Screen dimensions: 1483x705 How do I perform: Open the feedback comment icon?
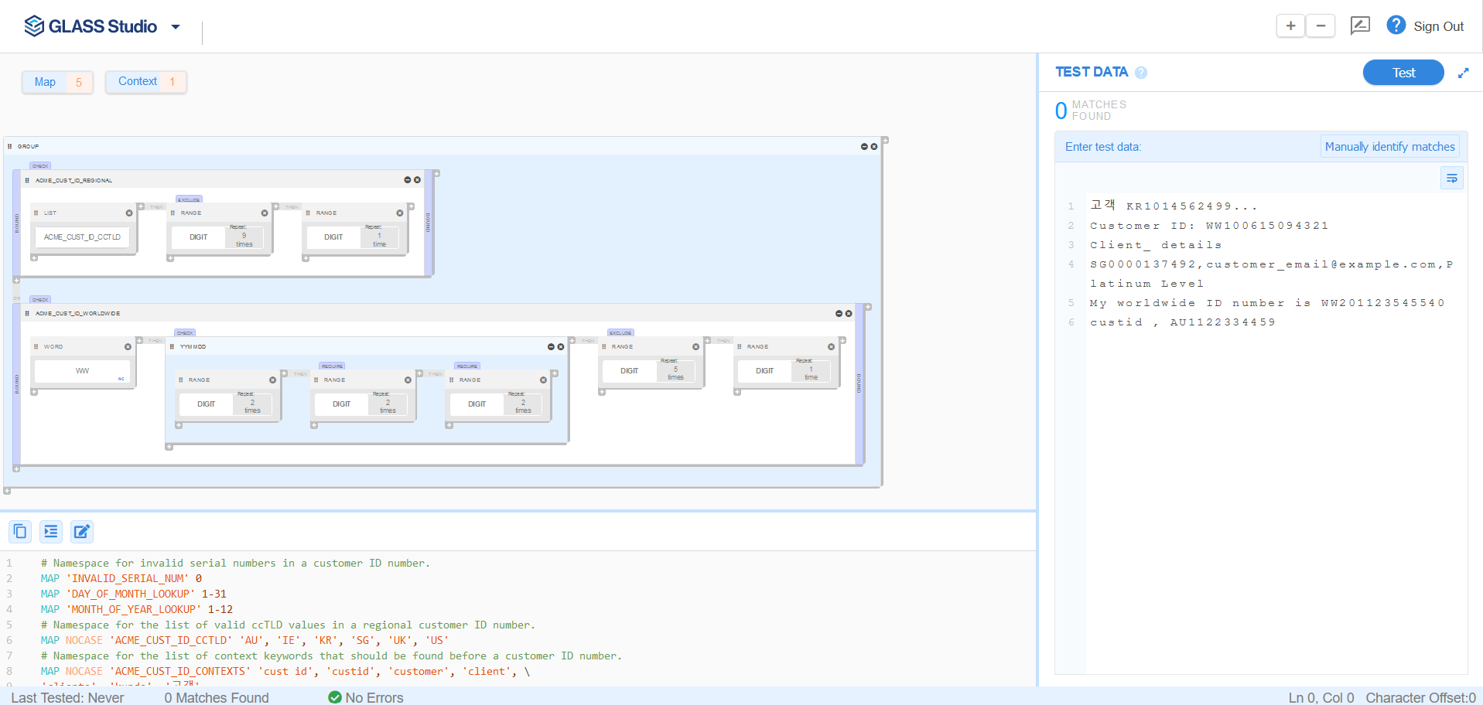tap(1360, 26)
